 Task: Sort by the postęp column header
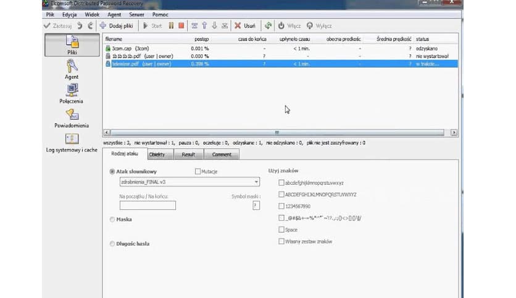[x=201, y=39]
